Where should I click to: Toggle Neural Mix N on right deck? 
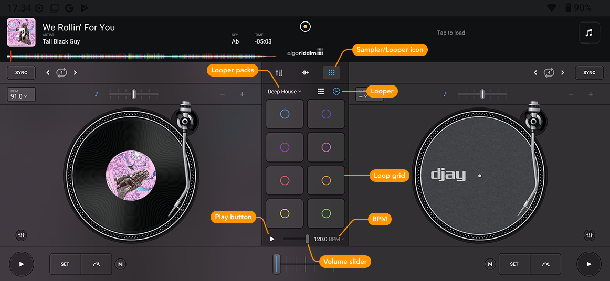[490, 264]
